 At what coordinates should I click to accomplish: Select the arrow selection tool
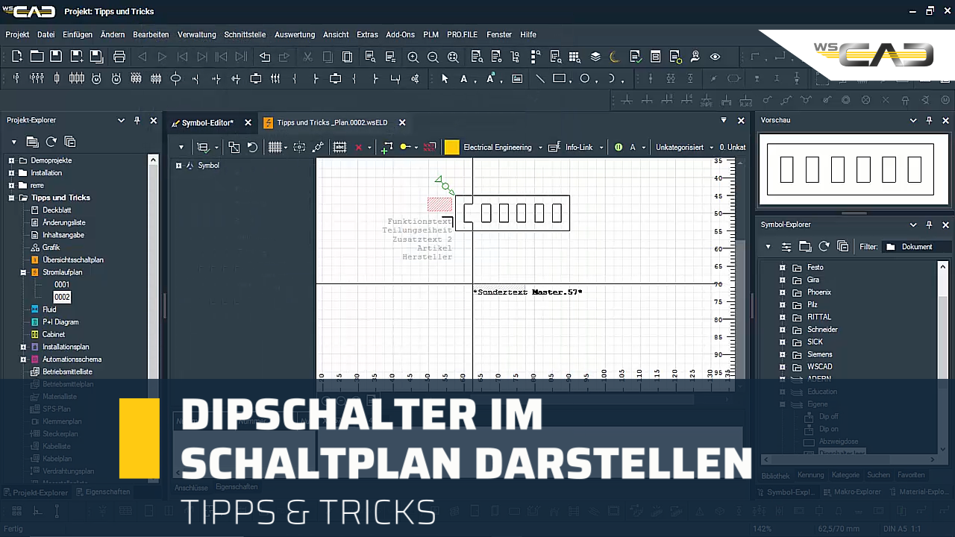pyautogui.click(x=445, y=78)
